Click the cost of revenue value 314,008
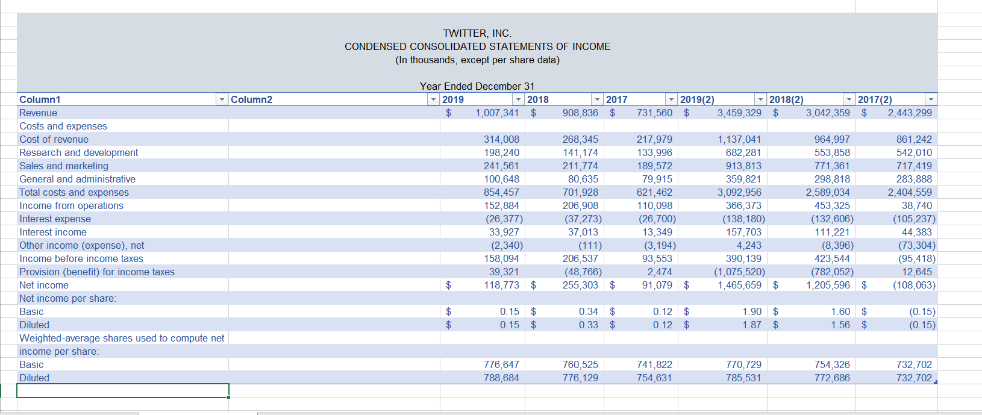Image resolution: width=982 pixels, height=415 pixels. (x=501, y=139)
